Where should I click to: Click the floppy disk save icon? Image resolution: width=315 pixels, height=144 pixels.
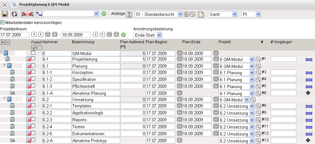point(5,14)
